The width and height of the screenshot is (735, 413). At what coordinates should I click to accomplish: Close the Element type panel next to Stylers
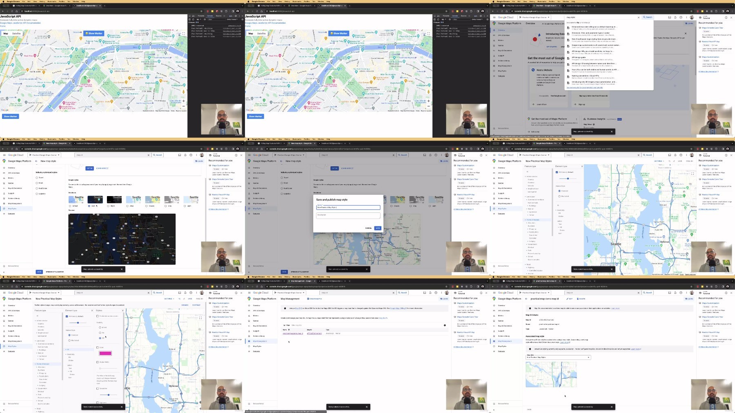pyautogui.click(x=91, y=310)
